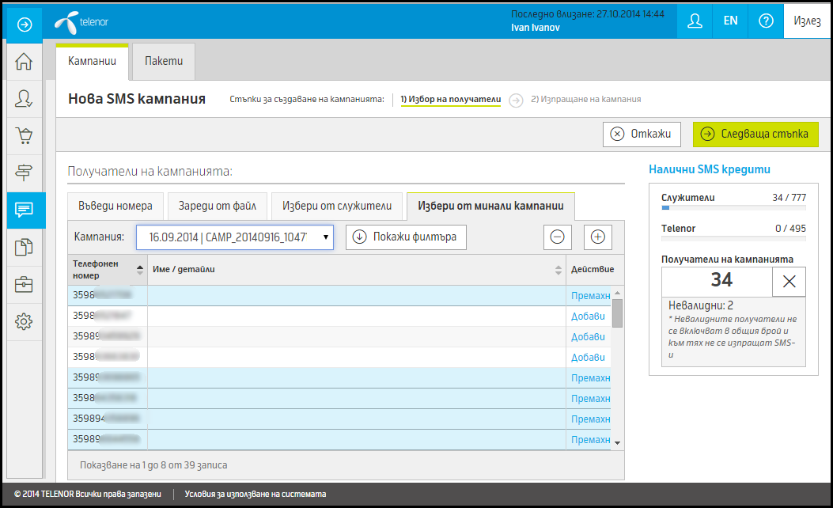Click recipients count 34
The width and height of the screenshot is (833, 508).
coord(721,280)
